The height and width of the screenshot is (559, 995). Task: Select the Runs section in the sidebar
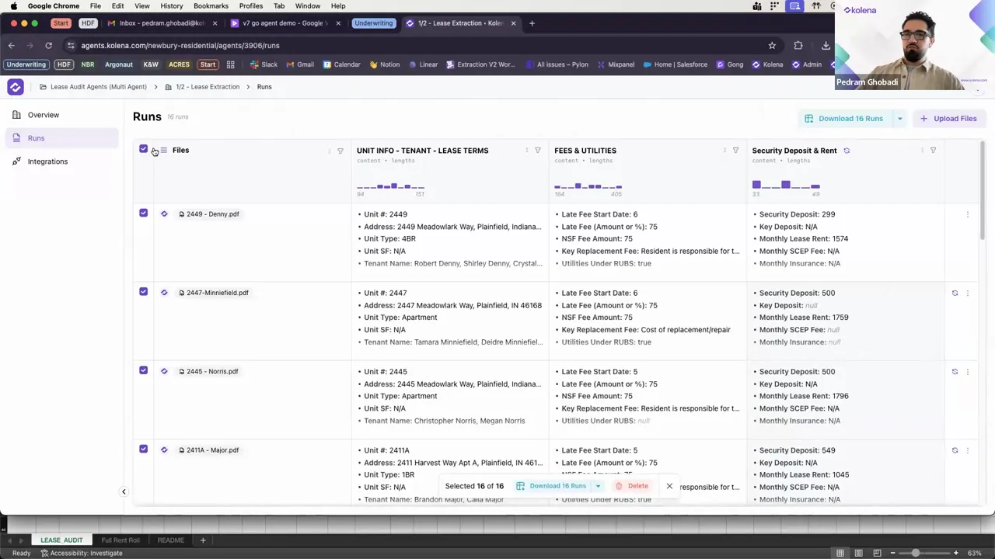[36, 137]
